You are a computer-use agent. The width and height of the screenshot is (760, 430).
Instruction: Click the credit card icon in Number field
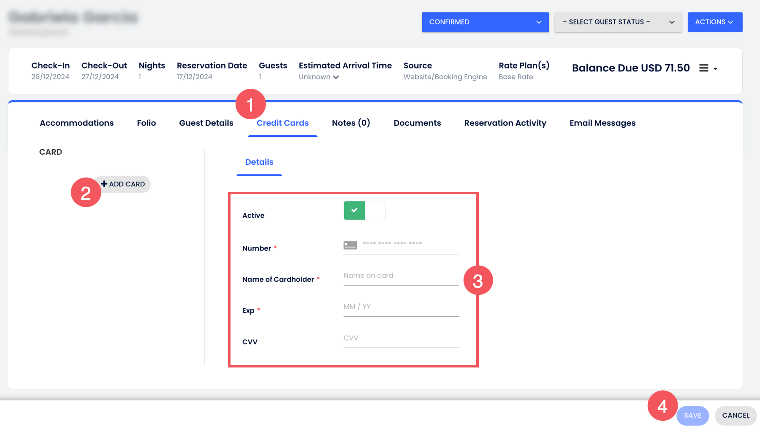[350, 245]
